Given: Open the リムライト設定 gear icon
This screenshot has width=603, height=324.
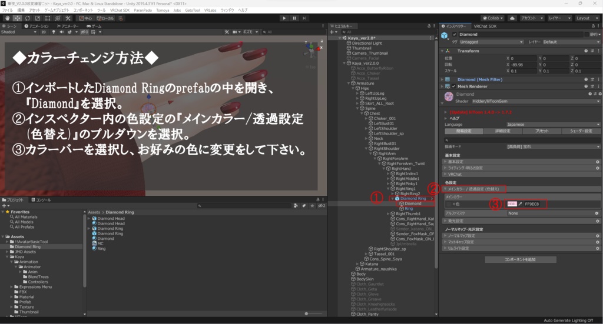Looking at the screenshot, I should (597, 248).
